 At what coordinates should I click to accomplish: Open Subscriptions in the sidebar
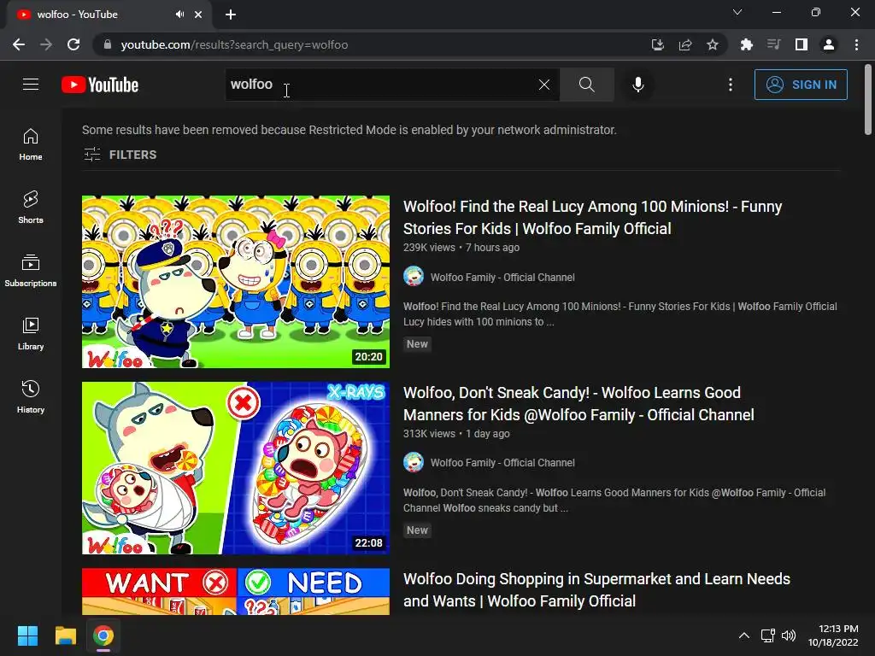[x=31, y=271]
